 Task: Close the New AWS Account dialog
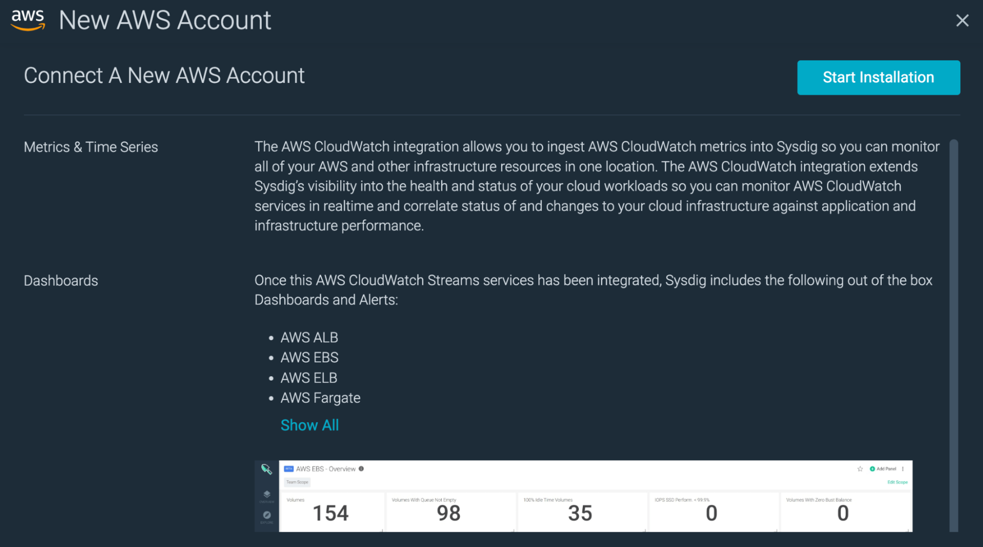point(962,21)
